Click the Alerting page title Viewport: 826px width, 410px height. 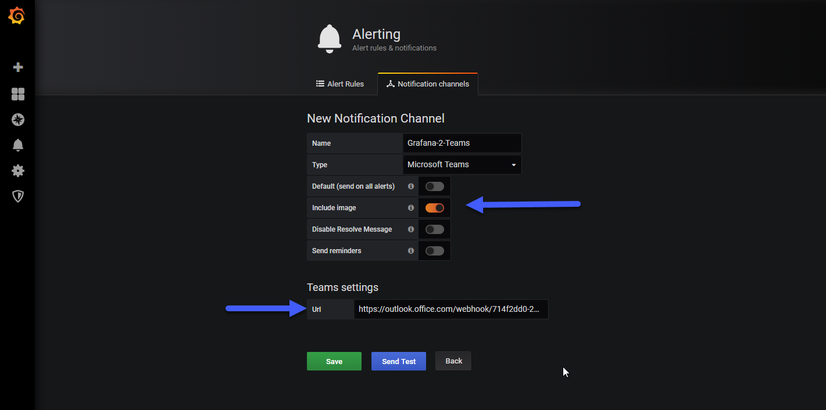pyautogui.click(x=376, y=34)
